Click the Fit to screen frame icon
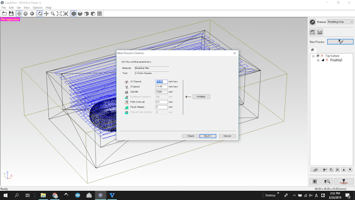Viewport: 355px width, 200px height. pyautogui.click(x=59, y=14)
